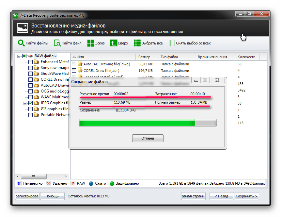Sort by the Тип файла column header
The height and width of the screenshot is (217, 282).
click(x=177, y=57)
